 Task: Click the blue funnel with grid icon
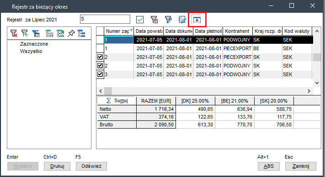pos(36,33)
